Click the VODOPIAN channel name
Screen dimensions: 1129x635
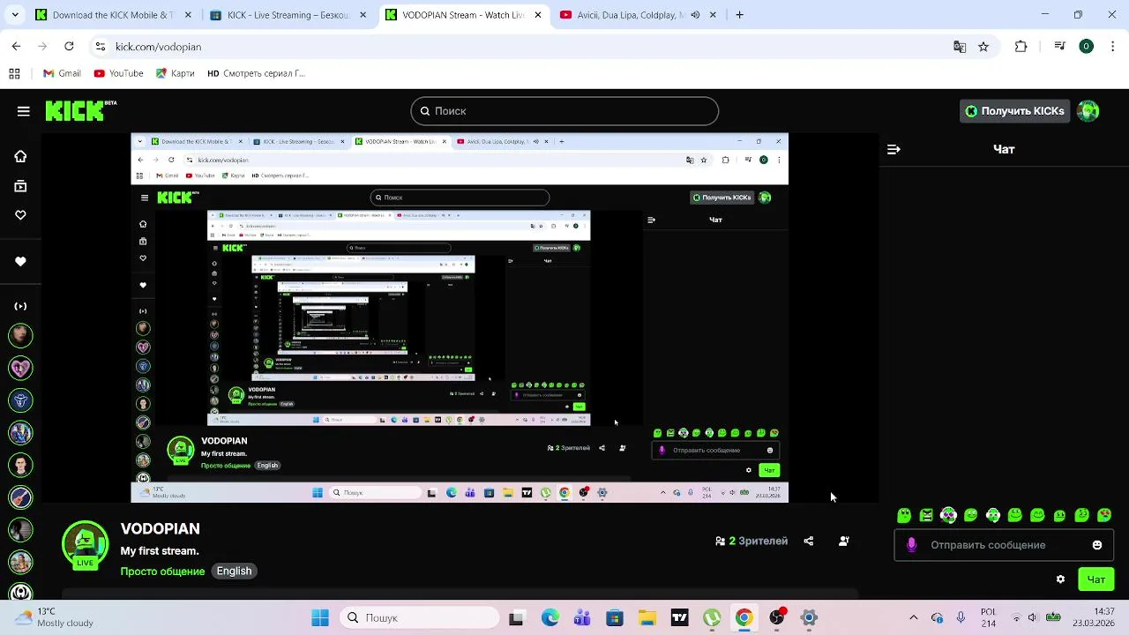pos(161,529)
